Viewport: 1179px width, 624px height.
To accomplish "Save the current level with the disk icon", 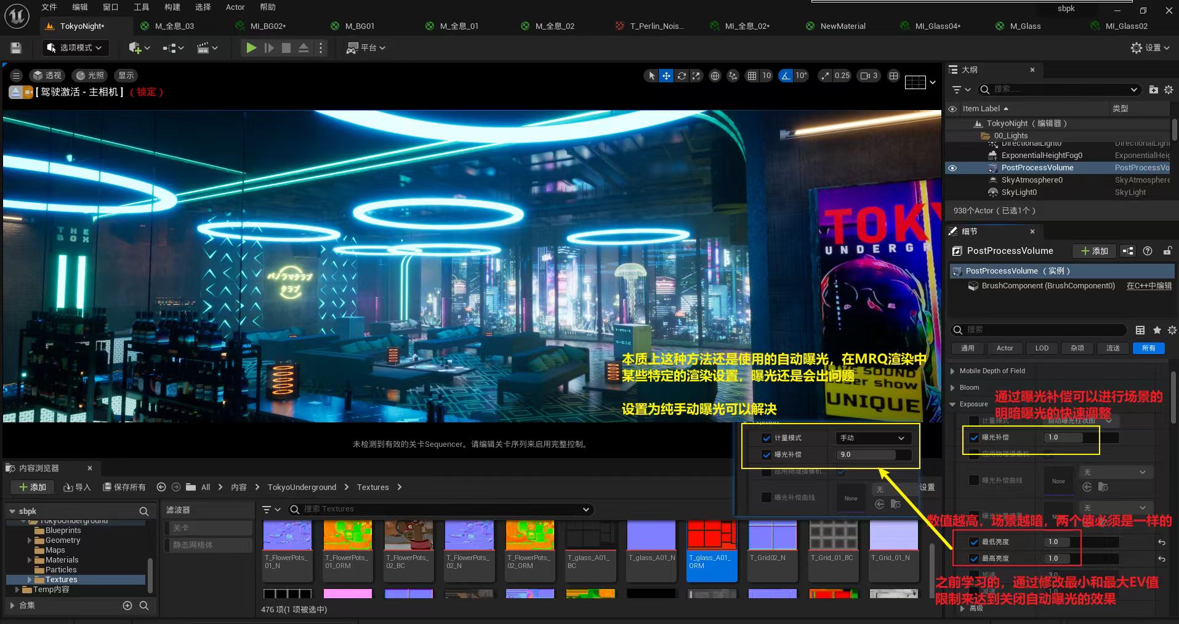I will 16,48.
